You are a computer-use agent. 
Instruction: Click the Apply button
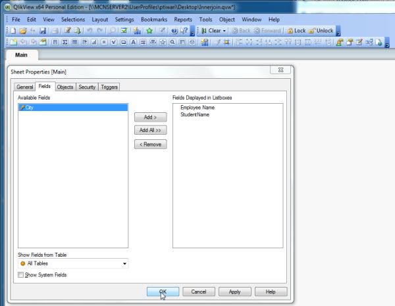coord(235,292)
